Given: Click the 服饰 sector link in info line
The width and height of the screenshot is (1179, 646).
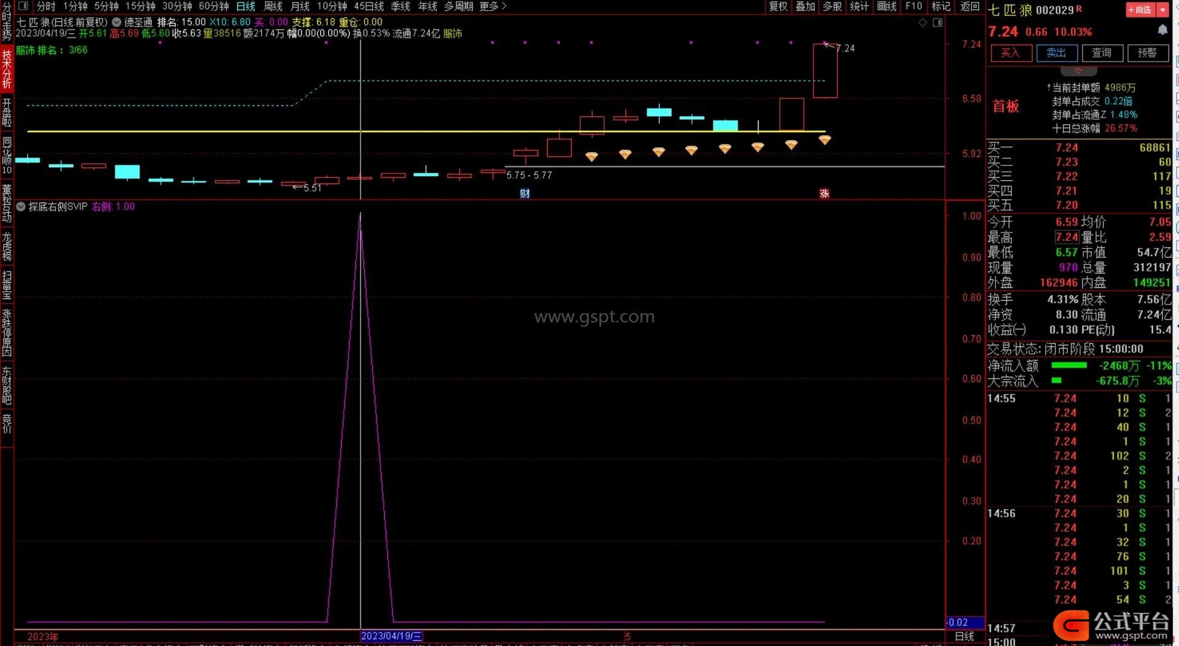Looking at the screenshot, I should click(453, 34).
